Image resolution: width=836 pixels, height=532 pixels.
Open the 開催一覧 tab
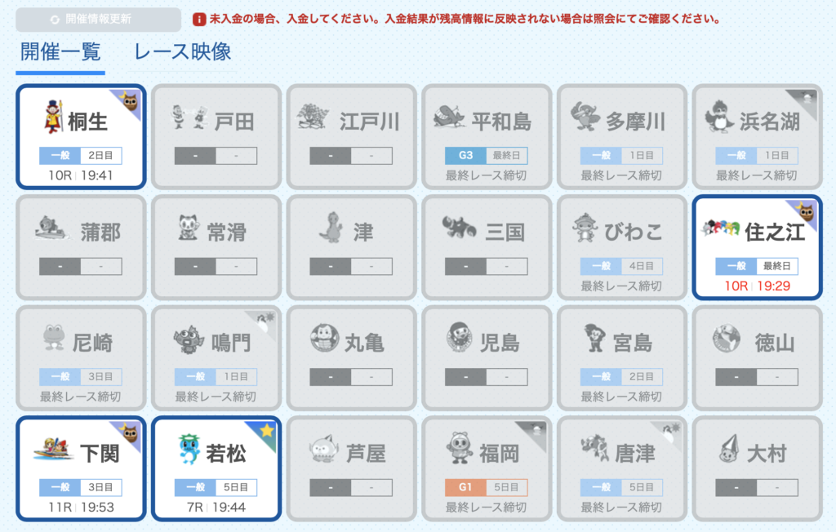[x=60, y=52]
